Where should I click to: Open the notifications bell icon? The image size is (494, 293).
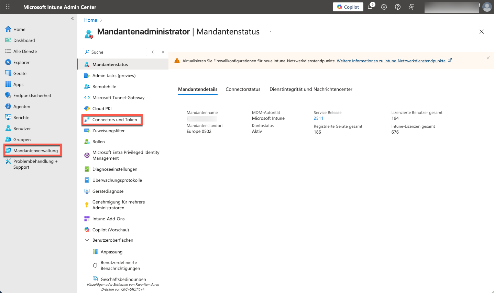(x=370, y=7)
